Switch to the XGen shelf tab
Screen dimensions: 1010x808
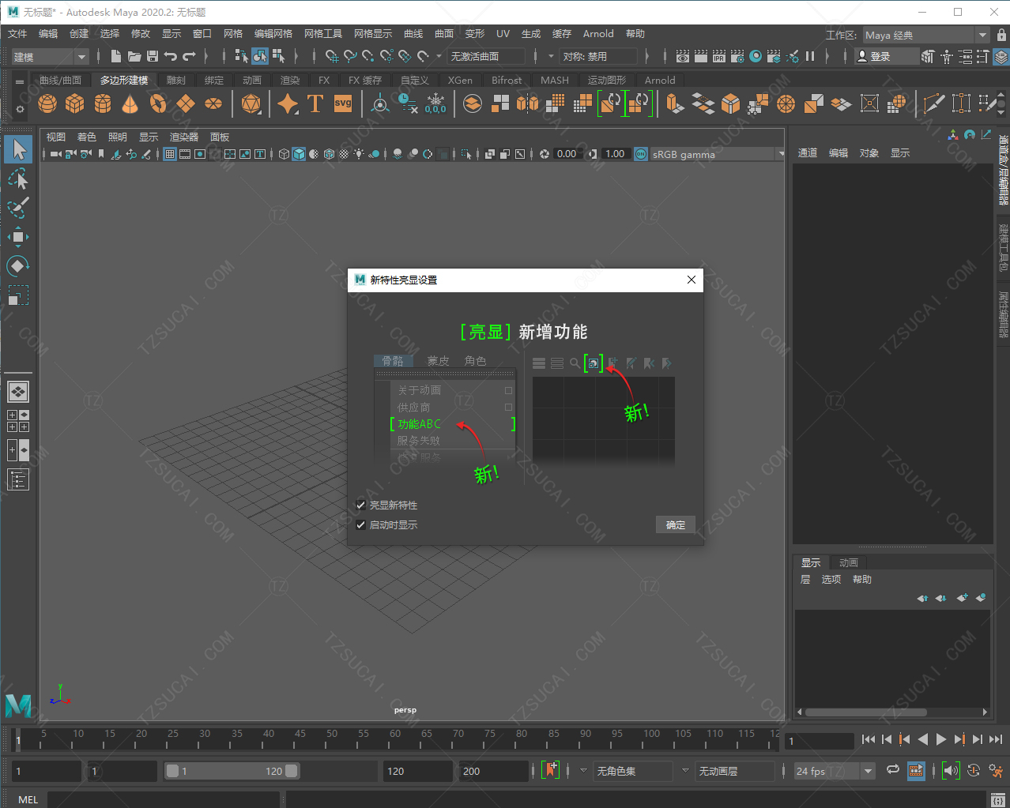(x=460, y=80)
